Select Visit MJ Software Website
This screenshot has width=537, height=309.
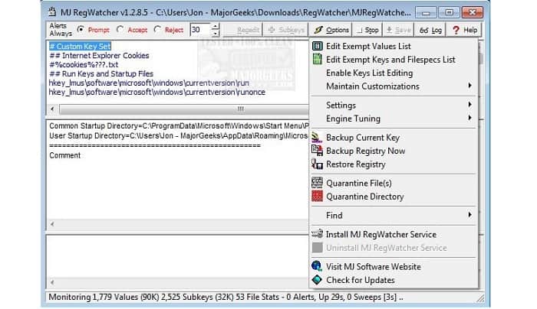tap(394, 266)
